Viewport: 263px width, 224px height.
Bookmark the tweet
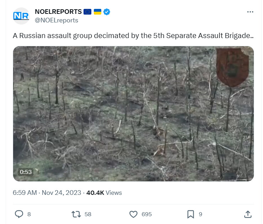(190, 214)
